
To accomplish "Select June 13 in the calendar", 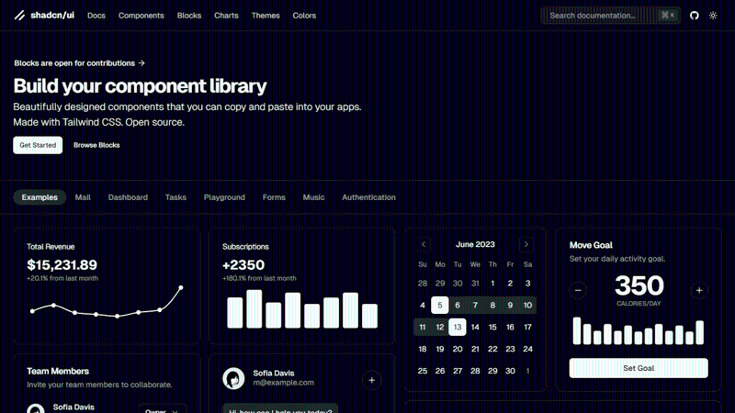I will (x=457, y=327).
